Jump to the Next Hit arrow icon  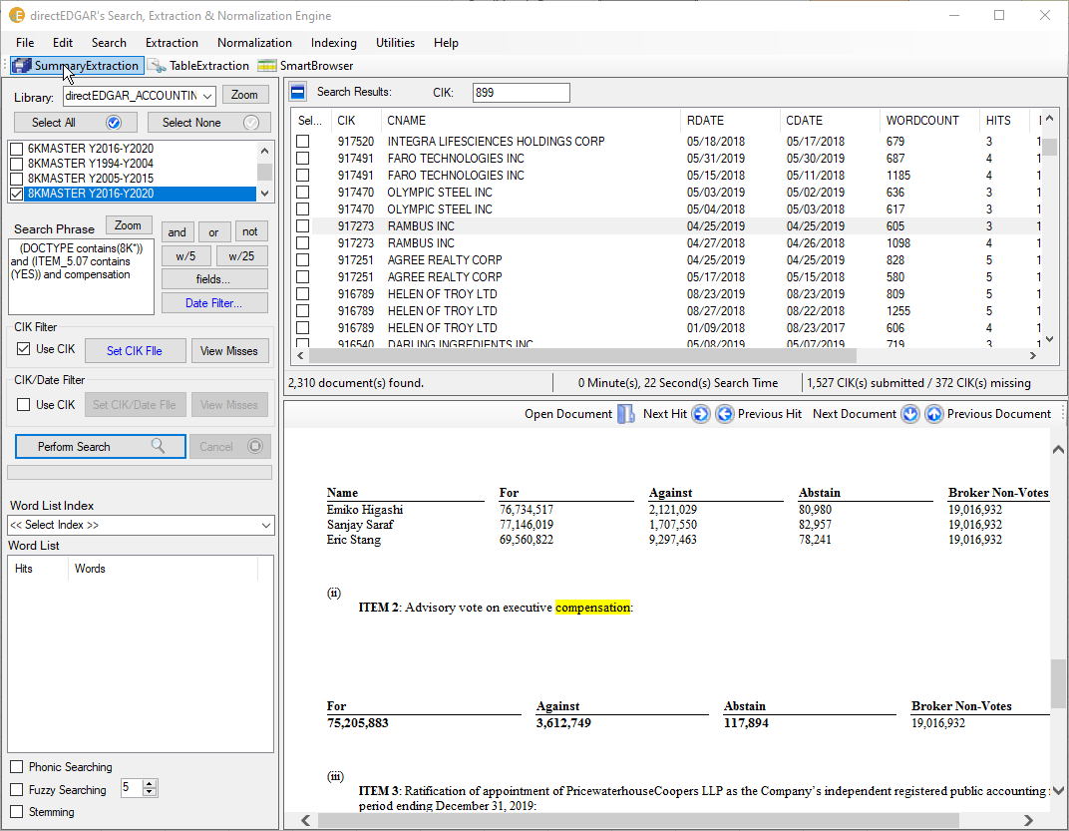pyautogui.click(x=700, y=414)
